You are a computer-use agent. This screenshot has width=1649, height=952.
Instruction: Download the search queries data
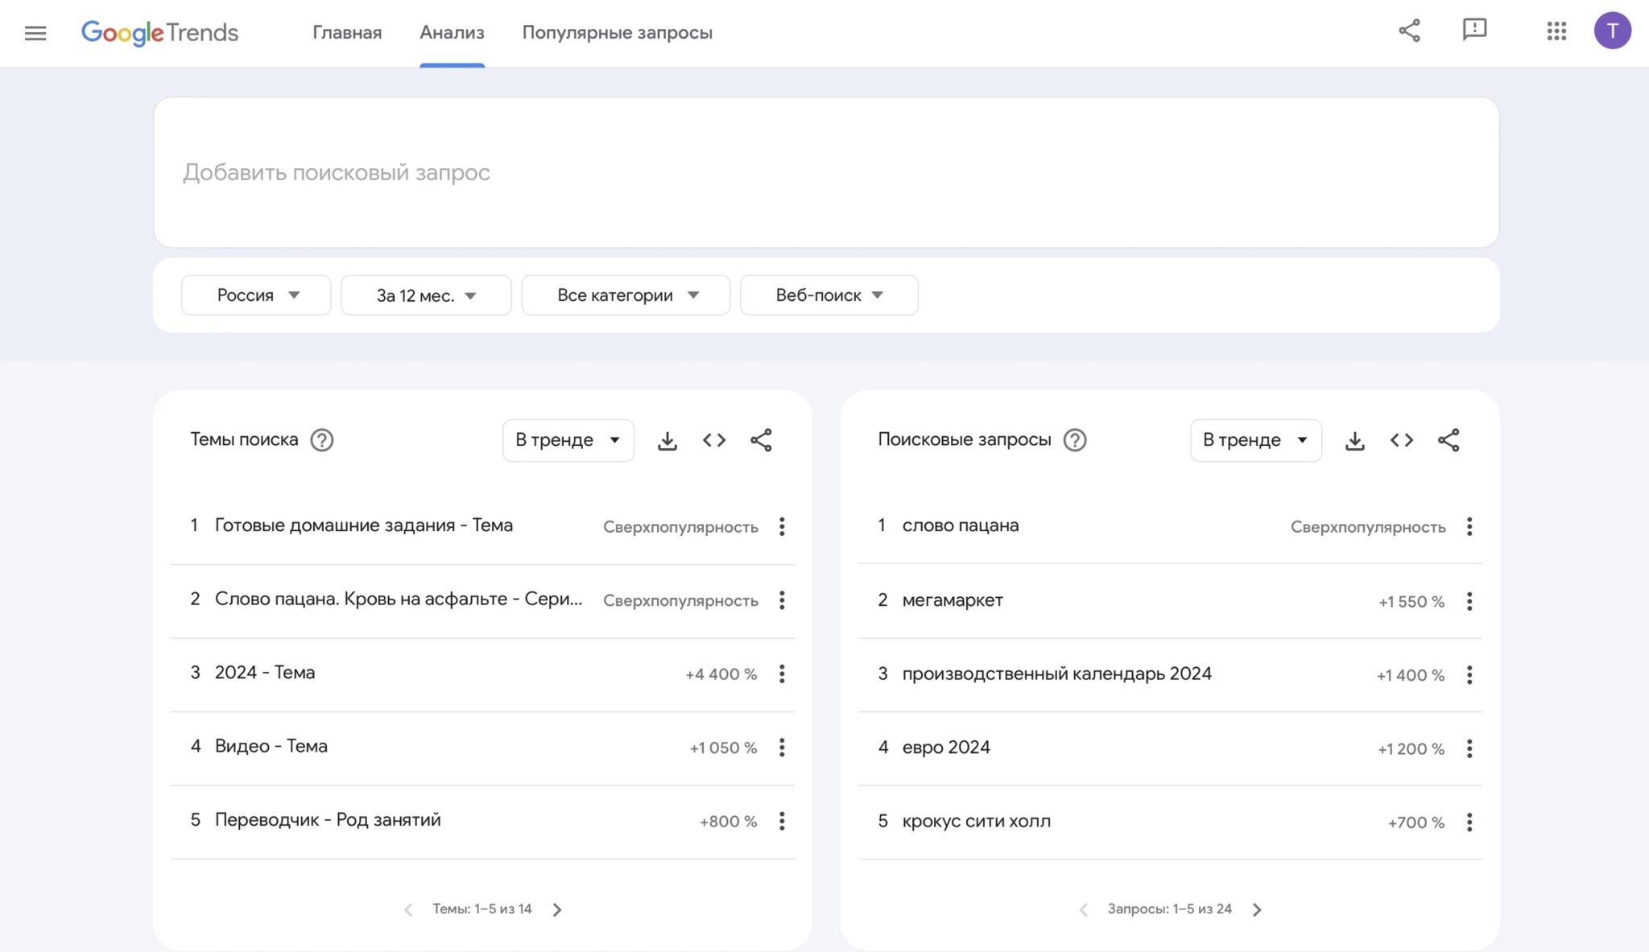tap(1354, 440)
